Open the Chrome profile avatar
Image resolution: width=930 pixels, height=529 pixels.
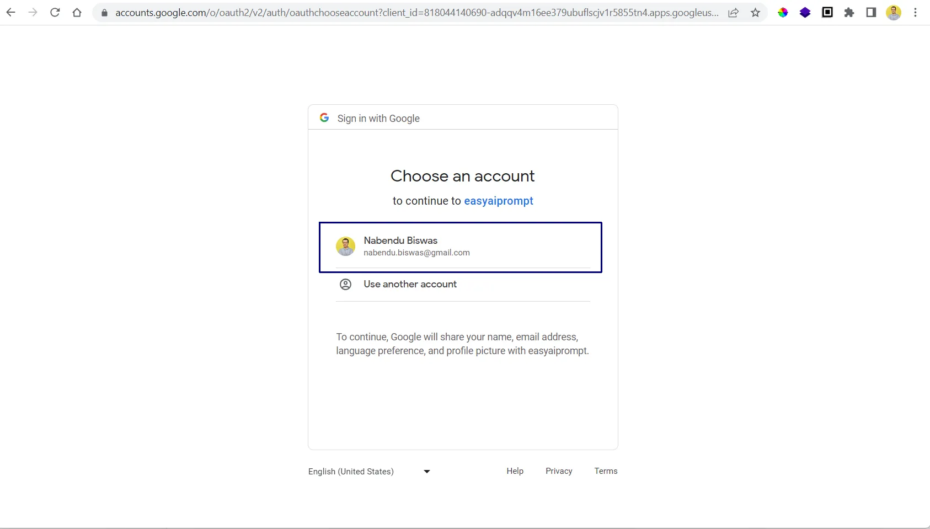[894, 12]
